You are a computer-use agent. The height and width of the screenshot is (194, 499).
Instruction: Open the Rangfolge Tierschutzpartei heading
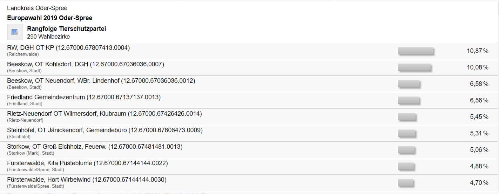point(66,29)
